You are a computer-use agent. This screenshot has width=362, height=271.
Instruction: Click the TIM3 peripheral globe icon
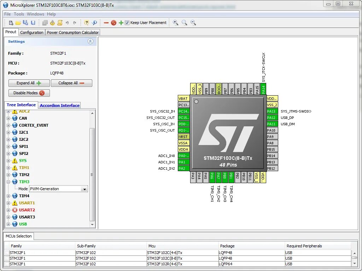coord(15,182)
